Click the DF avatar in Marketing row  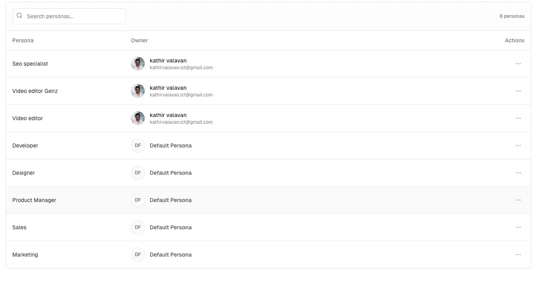point(138,255)
